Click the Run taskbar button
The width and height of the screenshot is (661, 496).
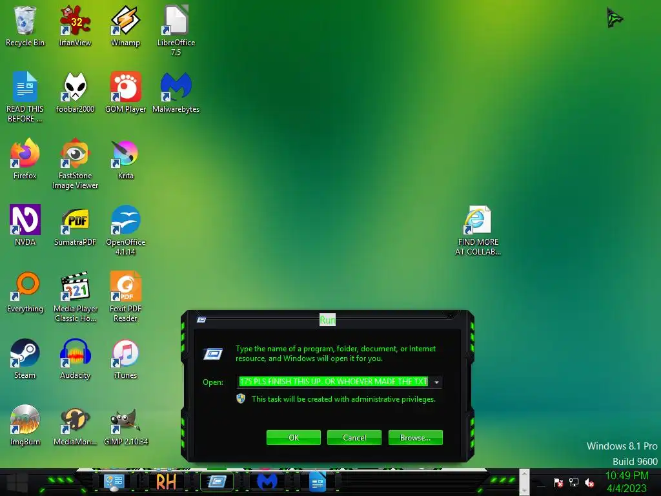[x=217, y=482]
